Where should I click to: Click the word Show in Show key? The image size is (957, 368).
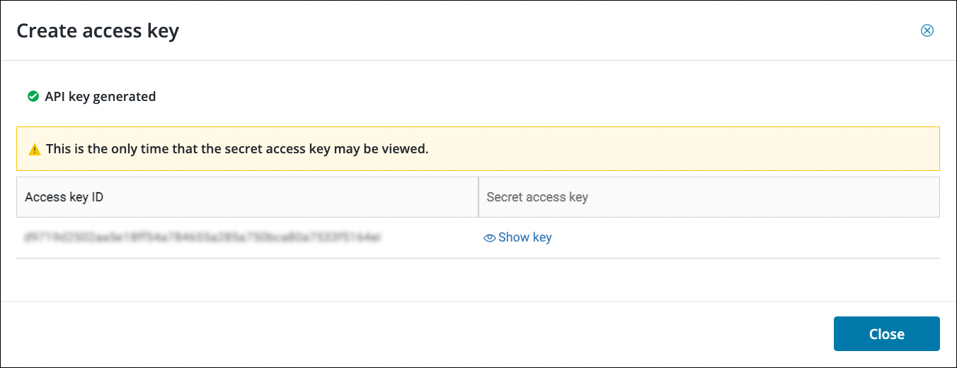(x=514, y=237)
